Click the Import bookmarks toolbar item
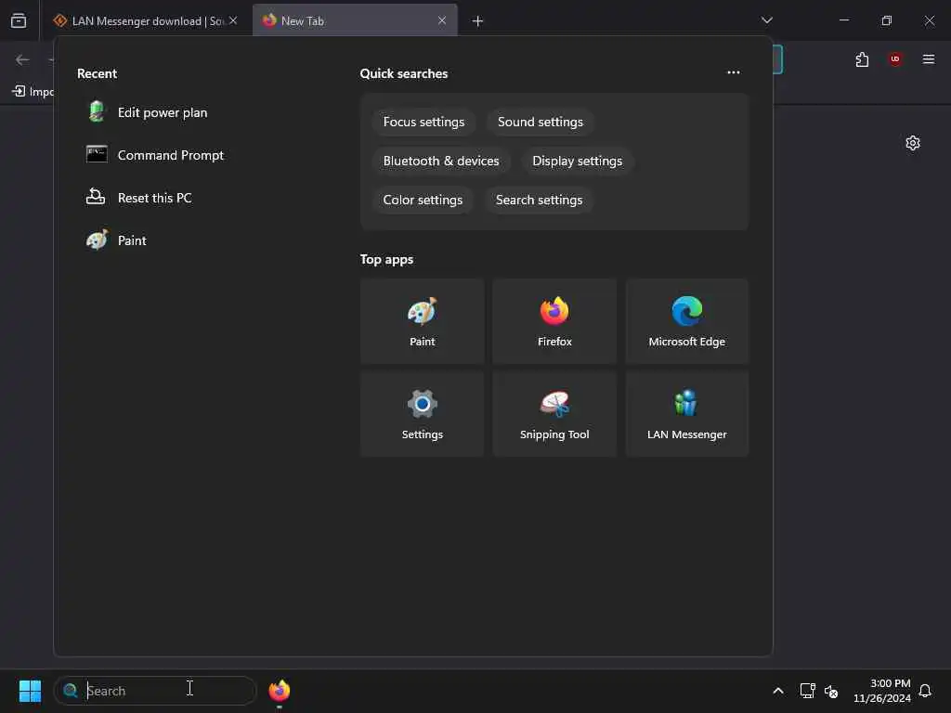The image size is (951, 713). [x=33, y=92]
